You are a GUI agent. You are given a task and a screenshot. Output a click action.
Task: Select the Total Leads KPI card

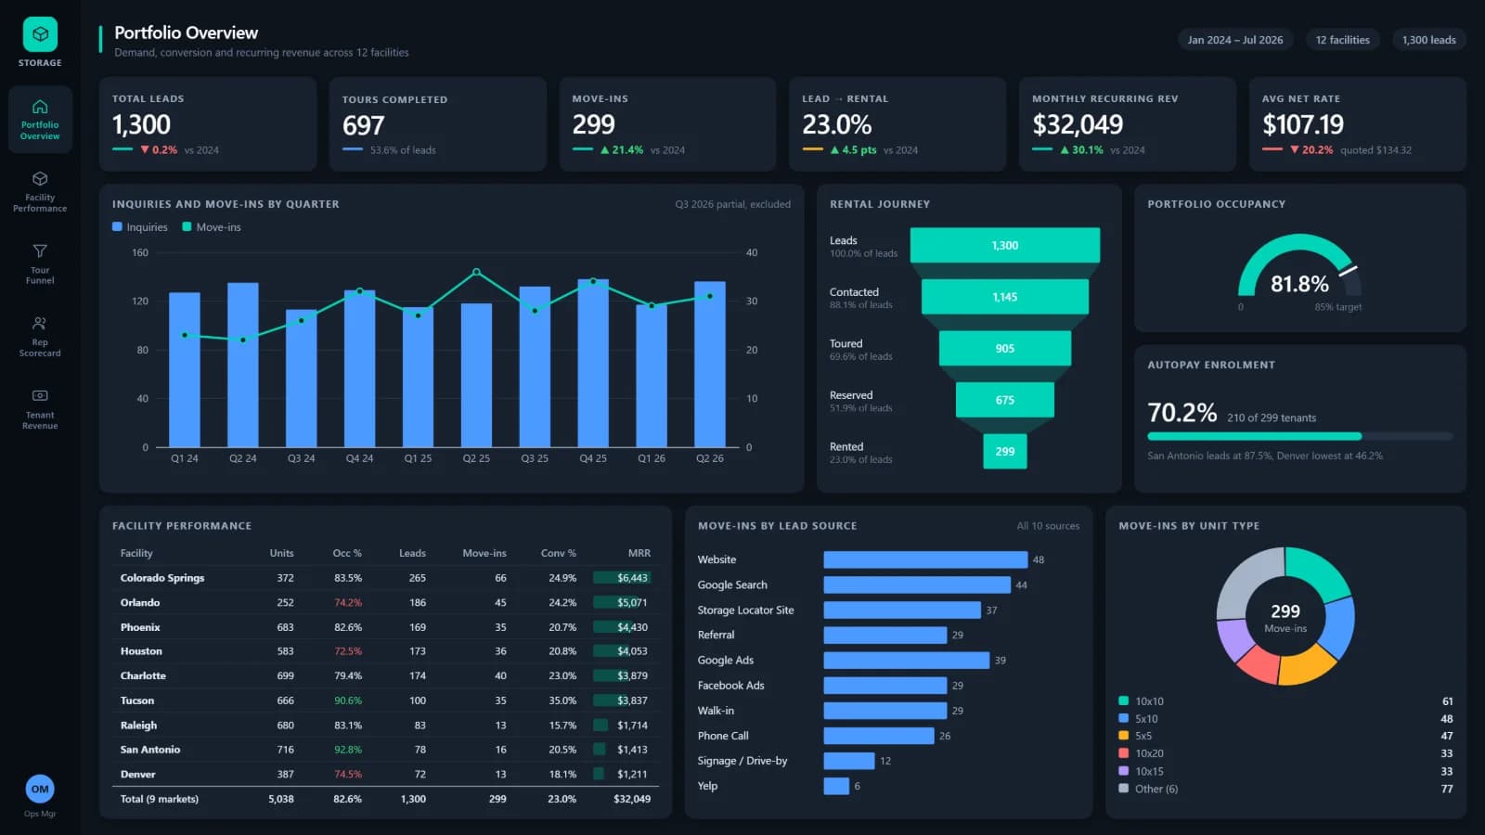[x=208, y=124]
